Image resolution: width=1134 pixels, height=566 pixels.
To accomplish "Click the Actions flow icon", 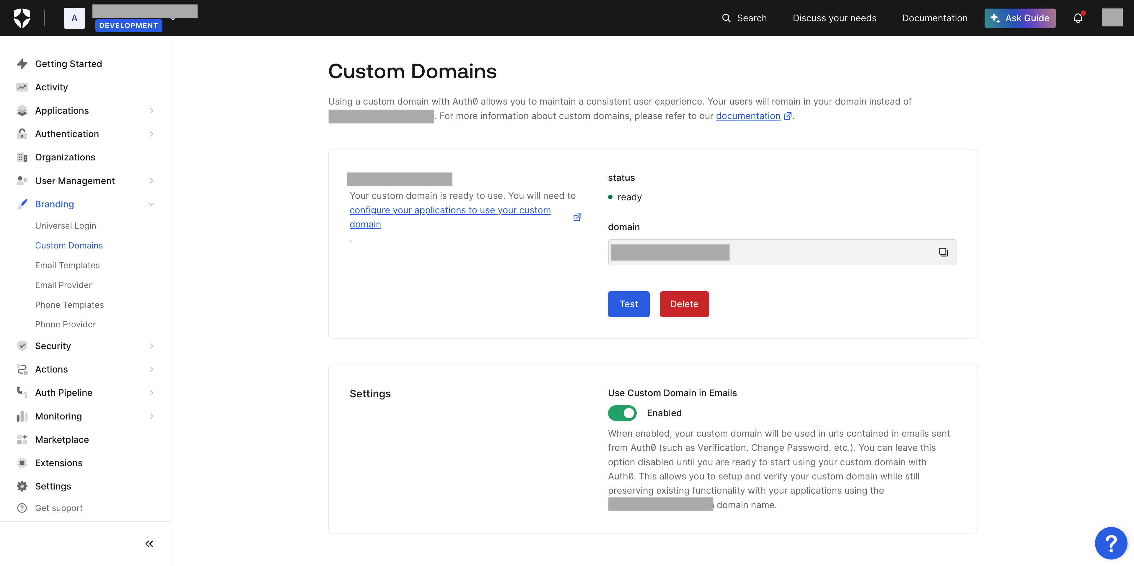I will [x=22, y=369].
